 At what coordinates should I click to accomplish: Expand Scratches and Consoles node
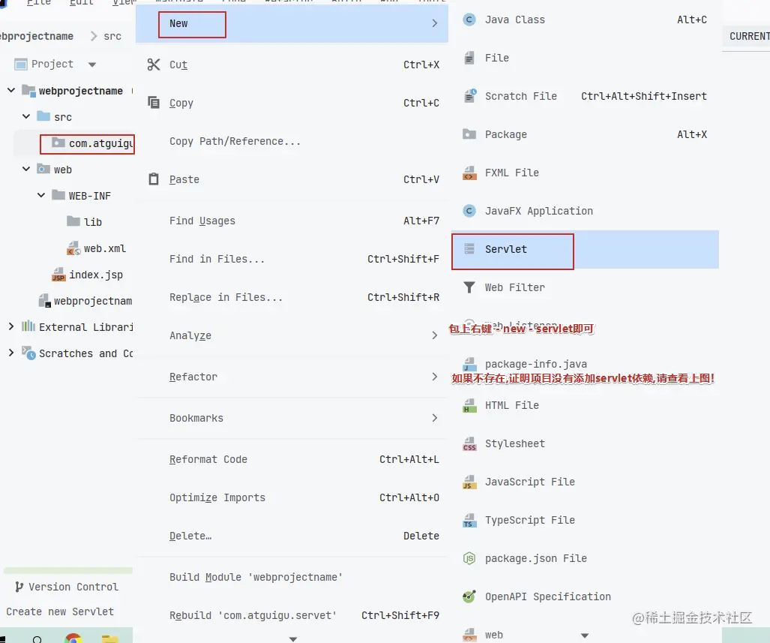click(11, 353)
